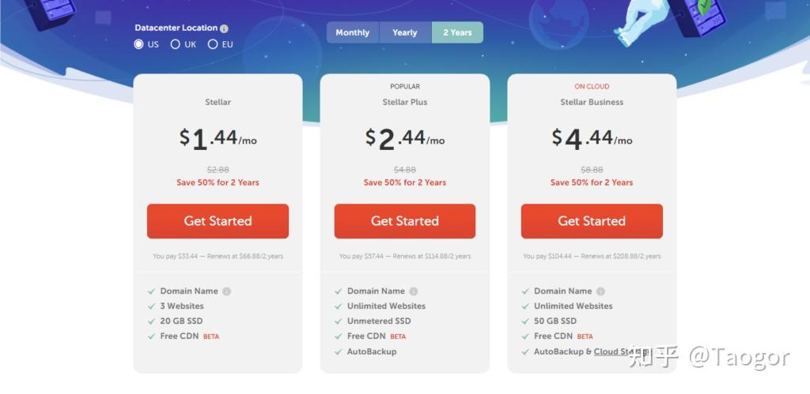Screen dimensions: 810x394
Task: Get Started with the Stellar Business plan
Action: click(592, 221)
